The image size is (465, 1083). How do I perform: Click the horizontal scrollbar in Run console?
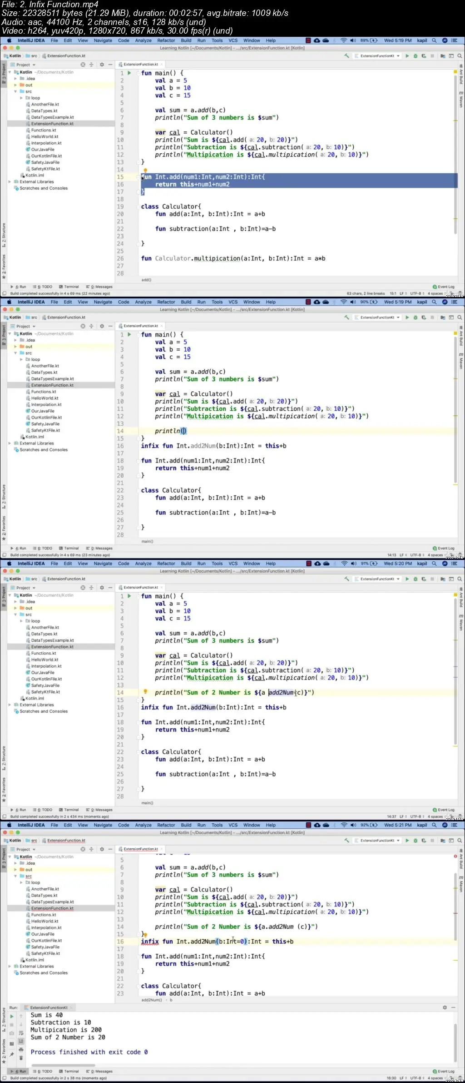click(63, 1065)
